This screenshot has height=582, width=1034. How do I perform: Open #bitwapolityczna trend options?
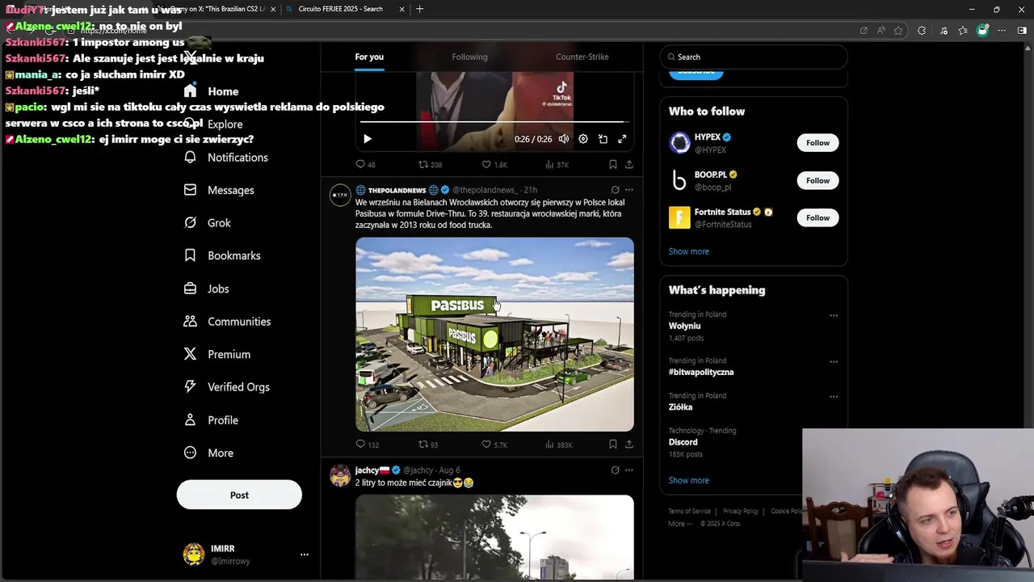coord(834,361)
